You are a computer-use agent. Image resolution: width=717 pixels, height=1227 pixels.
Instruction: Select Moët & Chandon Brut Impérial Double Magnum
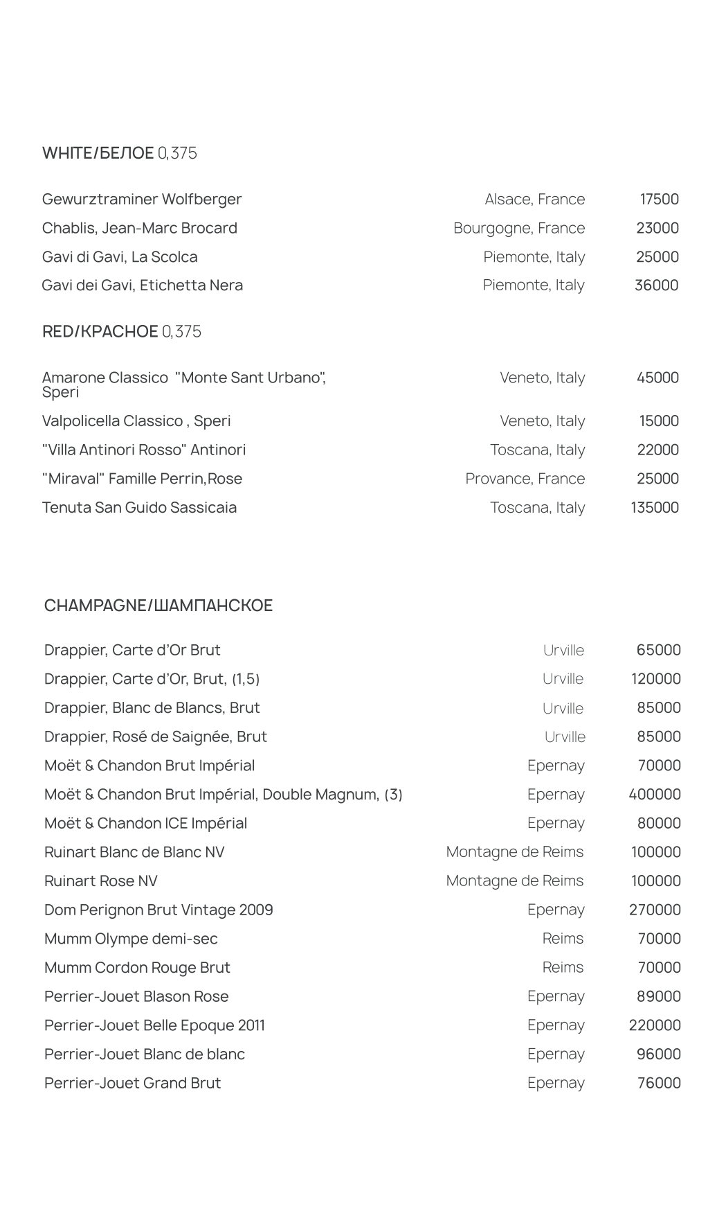click(224, 795)
